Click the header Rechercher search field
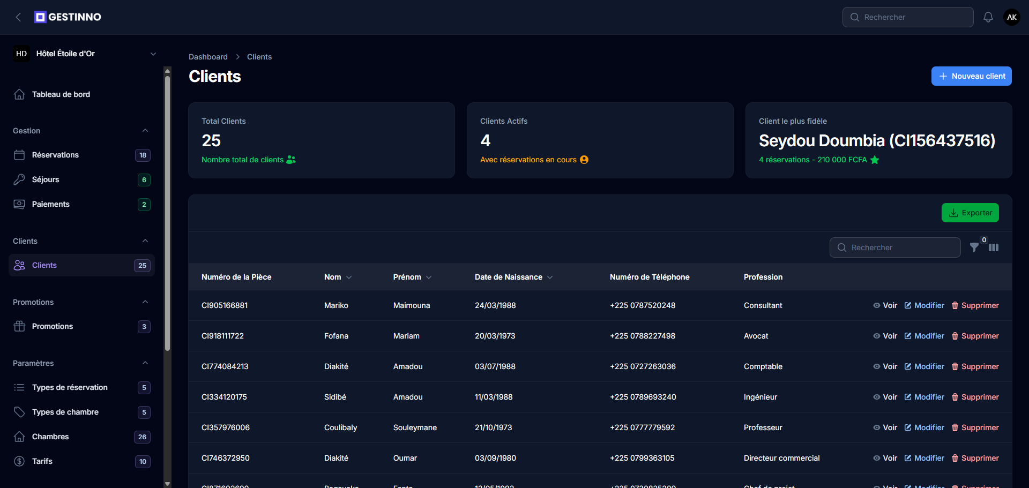1029x488 pixels. pyautogui.click(x=908, y=17)
